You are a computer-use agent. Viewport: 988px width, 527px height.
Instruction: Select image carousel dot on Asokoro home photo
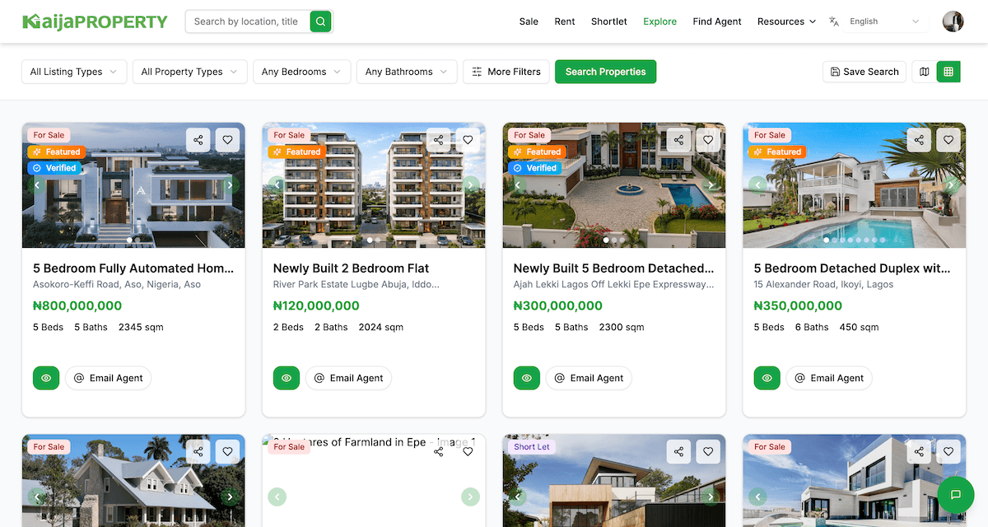click(x=129, y=240)
